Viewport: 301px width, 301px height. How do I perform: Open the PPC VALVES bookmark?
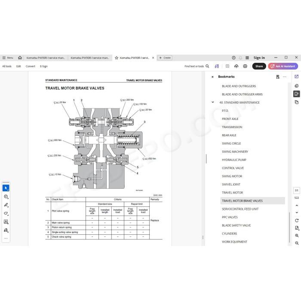pyautogui.click(x=230, y=217)
